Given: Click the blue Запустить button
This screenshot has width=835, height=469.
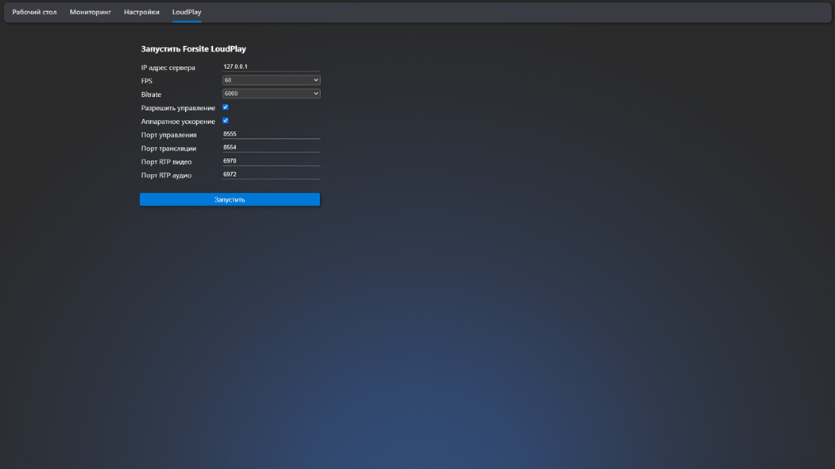Looking at the screenshot, I should click(230, 199).
